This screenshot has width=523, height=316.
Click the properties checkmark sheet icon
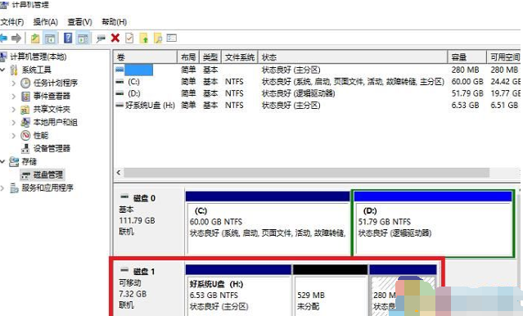coord(129,38)
